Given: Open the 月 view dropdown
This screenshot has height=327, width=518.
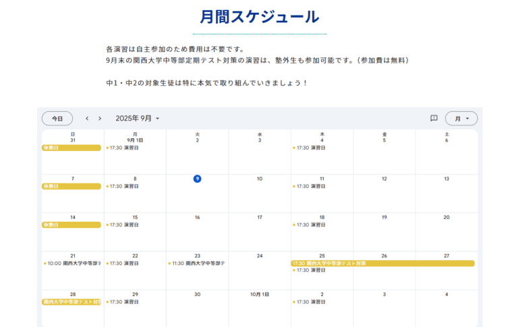Looking at the screenshot, I should tap(461, 118).
